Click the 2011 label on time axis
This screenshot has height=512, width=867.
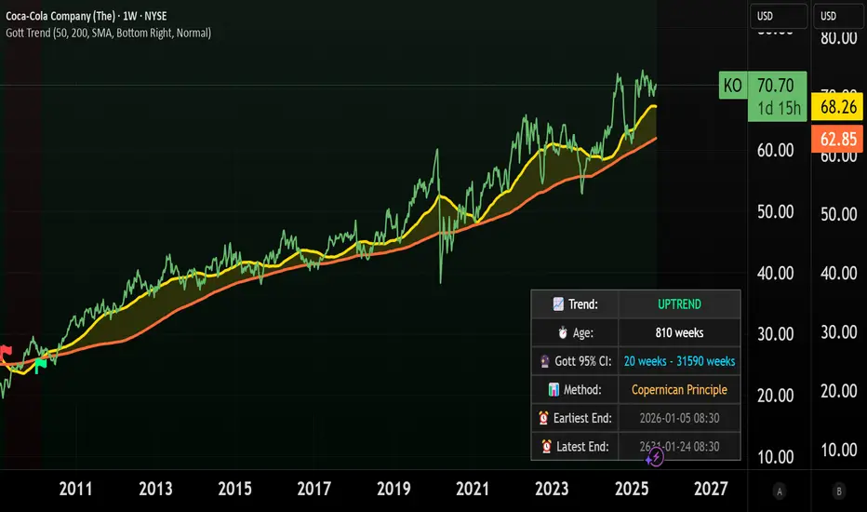75,489
